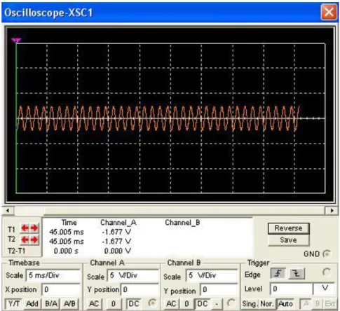The height and width of the screenshot is (311, 340).
Task: Select the rising edge trigger icon
Action: [x=278, y=273]
